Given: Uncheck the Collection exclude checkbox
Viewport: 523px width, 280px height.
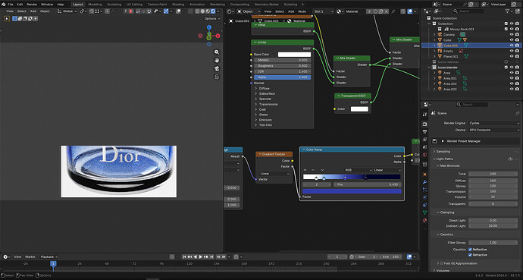Looking at the screenshot, I should [x=506, y=24].
